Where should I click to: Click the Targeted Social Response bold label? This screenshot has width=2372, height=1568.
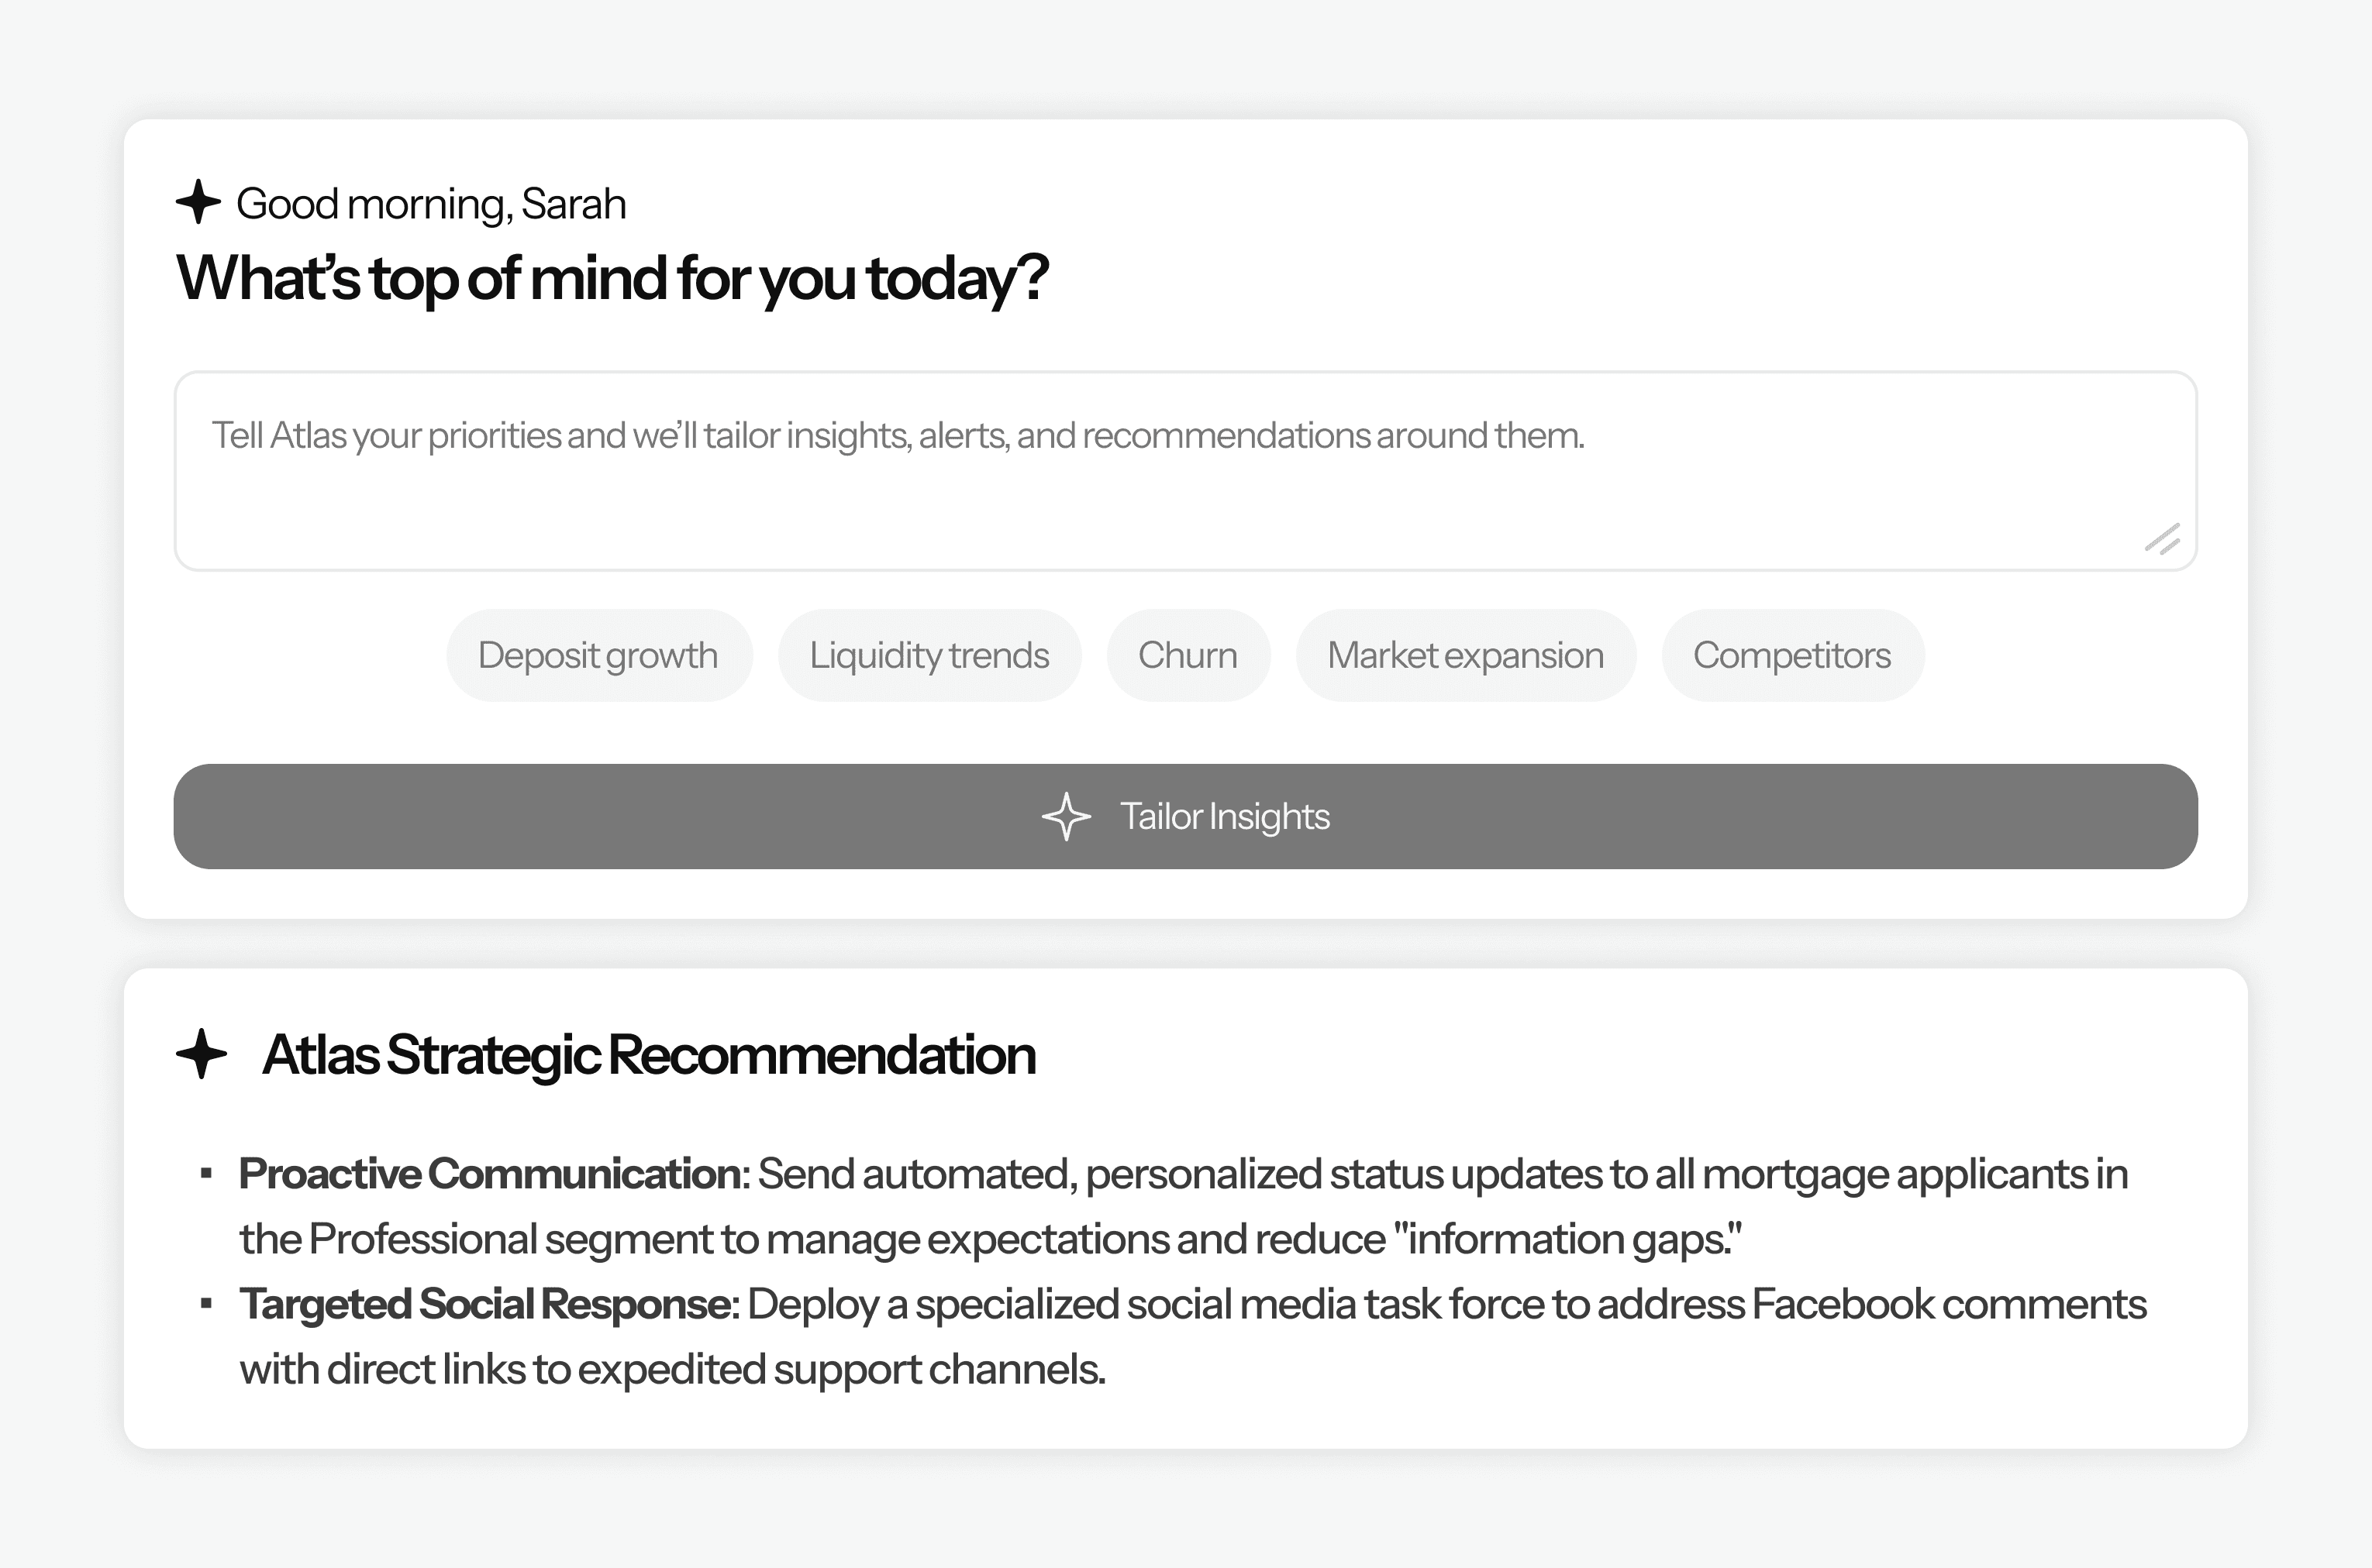pos(486,1304)
